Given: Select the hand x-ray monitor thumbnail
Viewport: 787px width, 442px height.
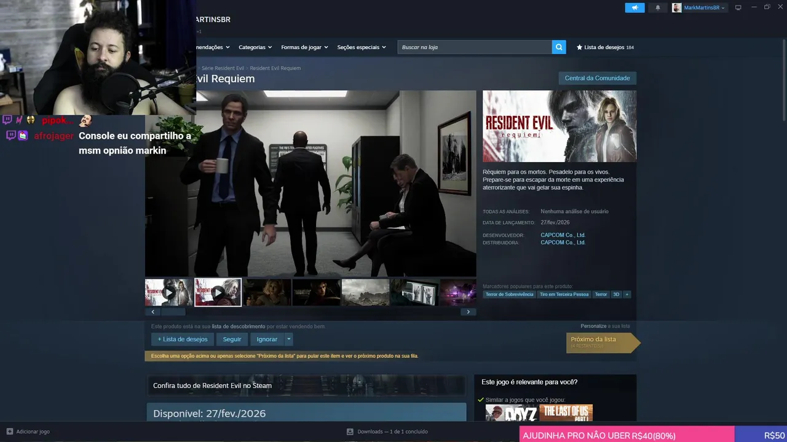Looking at the screenshot, I should click(414, 292).
